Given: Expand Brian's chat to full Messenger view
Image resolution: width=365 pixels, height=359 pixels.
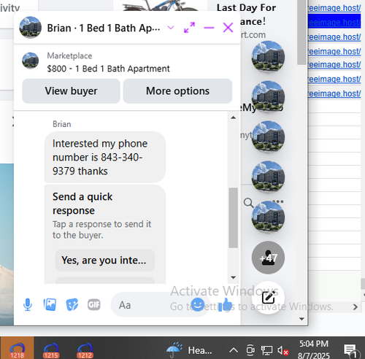Looking at the screenshot, I should (x=189, y=28).
